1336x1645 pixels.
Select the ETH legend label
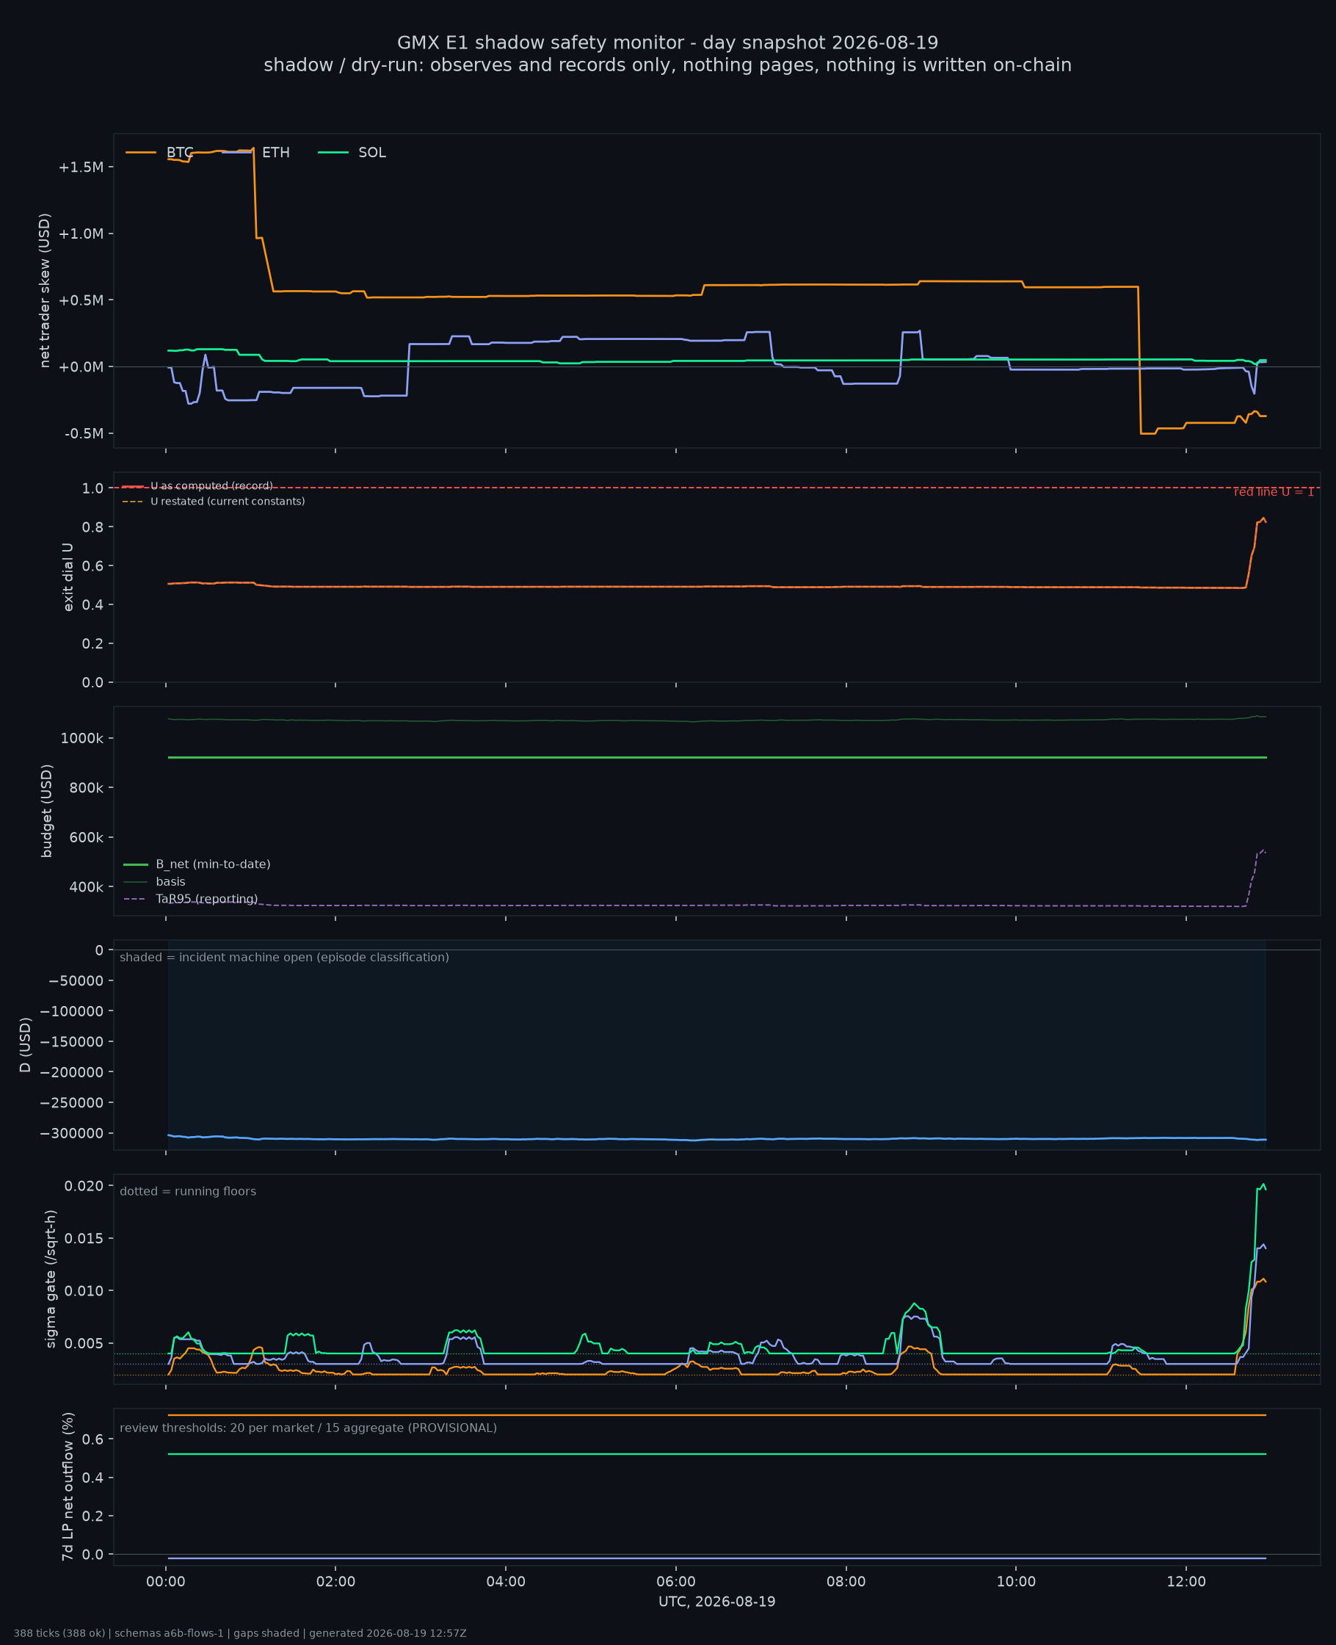(x=275, y=153)
